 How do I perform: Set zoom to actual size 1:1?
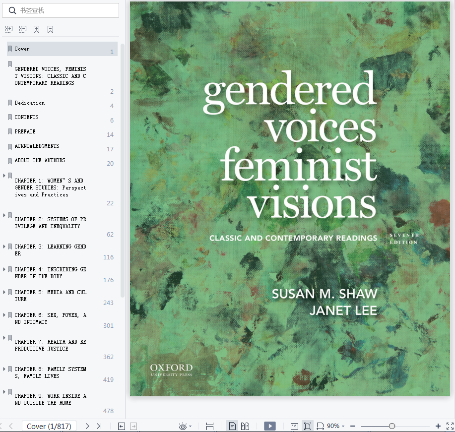click(294, 426)
